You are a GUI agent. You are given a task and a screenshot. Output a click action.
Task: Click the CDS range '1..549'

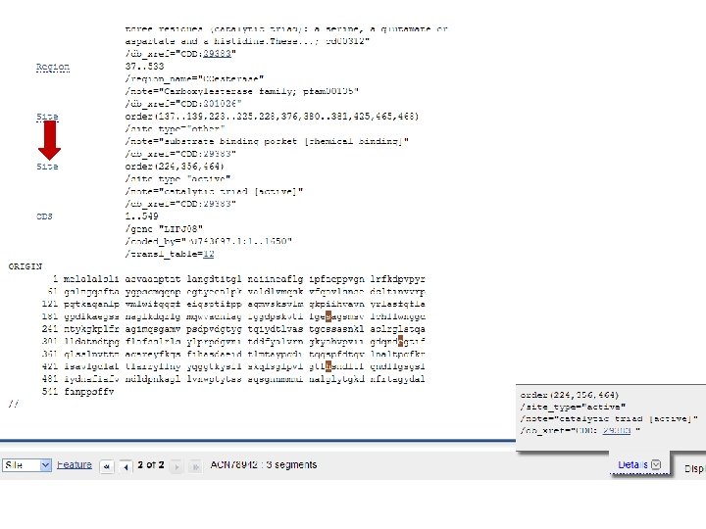point(142,216)
